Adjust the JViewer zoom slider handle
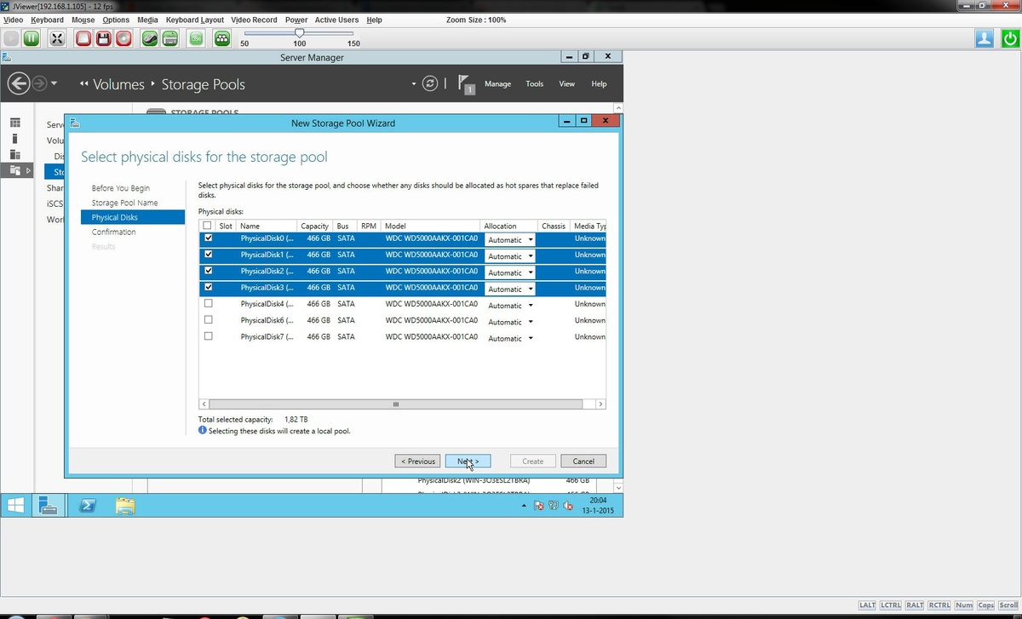 (299, 33)
